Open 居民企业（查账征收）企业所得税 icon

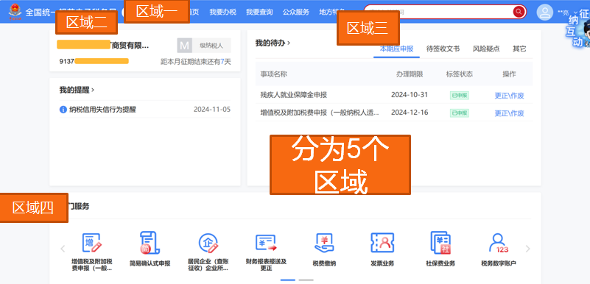(x=208, y=243)
